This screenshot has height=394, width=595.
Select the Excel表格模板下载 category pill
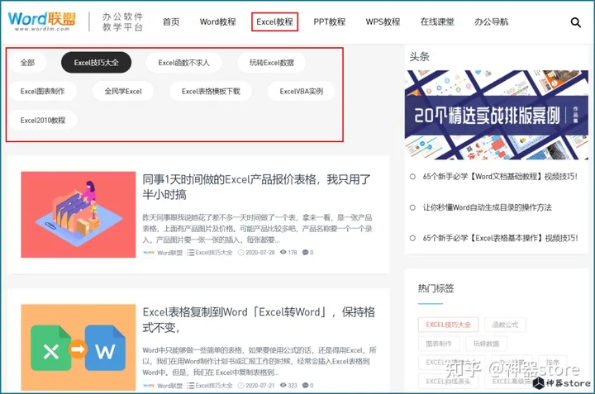pos(211,91)
